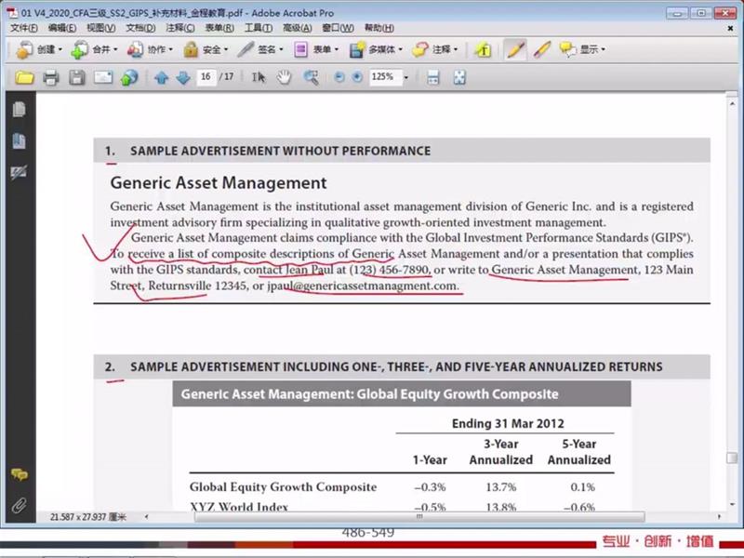Viewport: 744px width, 558px height.
Task: Click the 签名 (Sign) toolbar button
Action: (x=260, y=49)
